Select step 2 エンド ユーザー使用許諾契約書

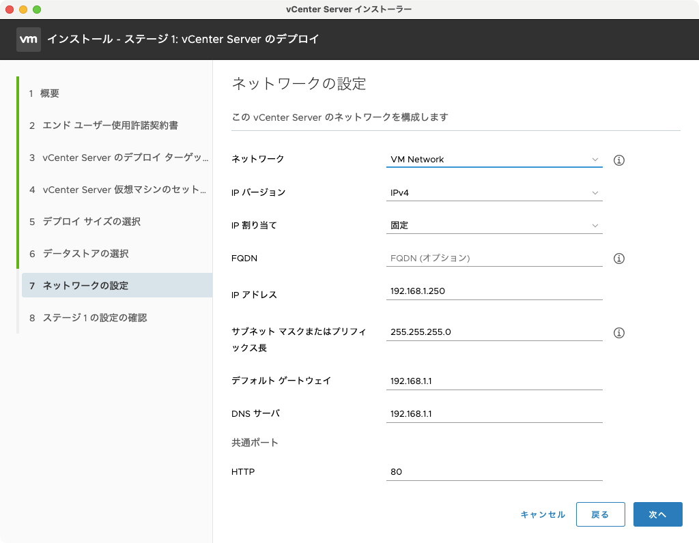[116, 126]
